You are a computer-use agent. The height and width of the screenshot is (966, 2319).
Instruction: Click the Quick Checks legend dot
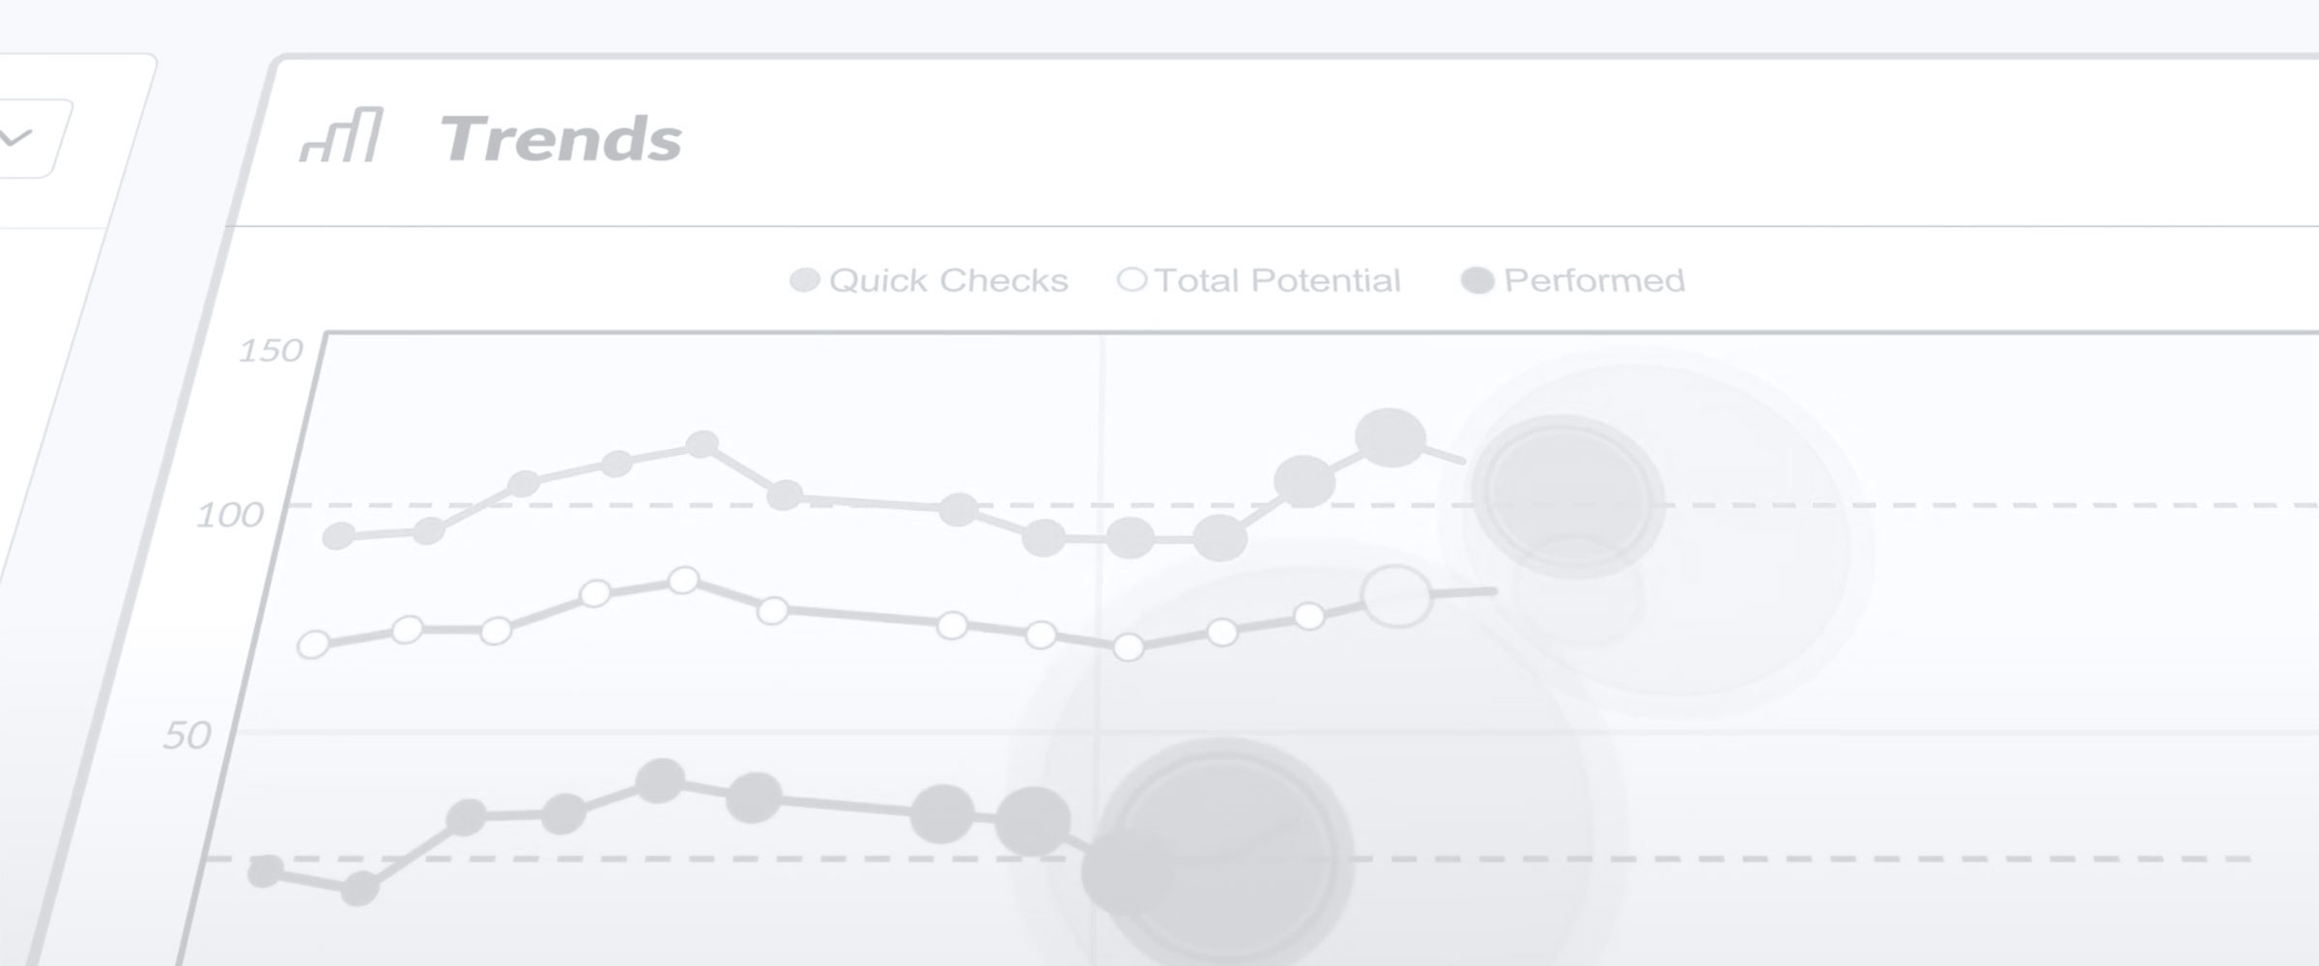805,280
